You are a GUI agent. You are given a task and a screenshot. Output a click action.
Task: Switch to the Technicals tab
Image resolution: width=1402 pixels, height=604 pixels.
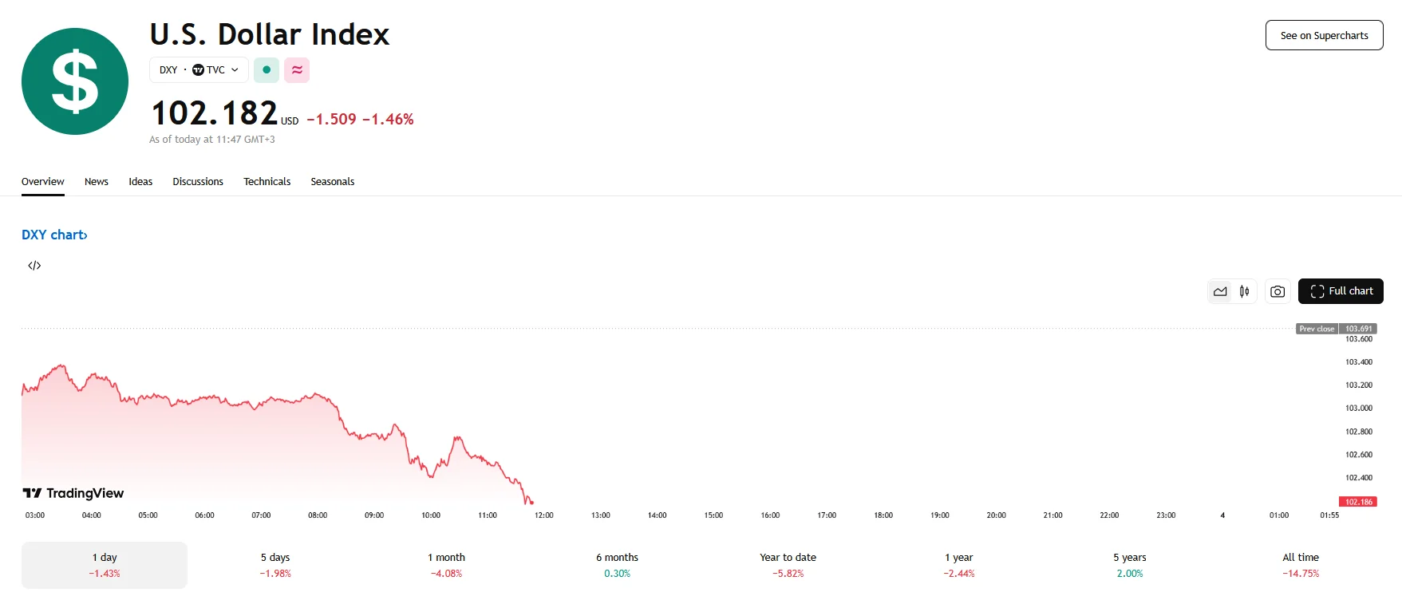click(267, 182)
